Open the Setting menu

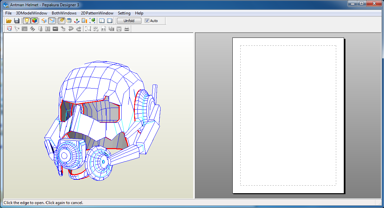[124, 13]
